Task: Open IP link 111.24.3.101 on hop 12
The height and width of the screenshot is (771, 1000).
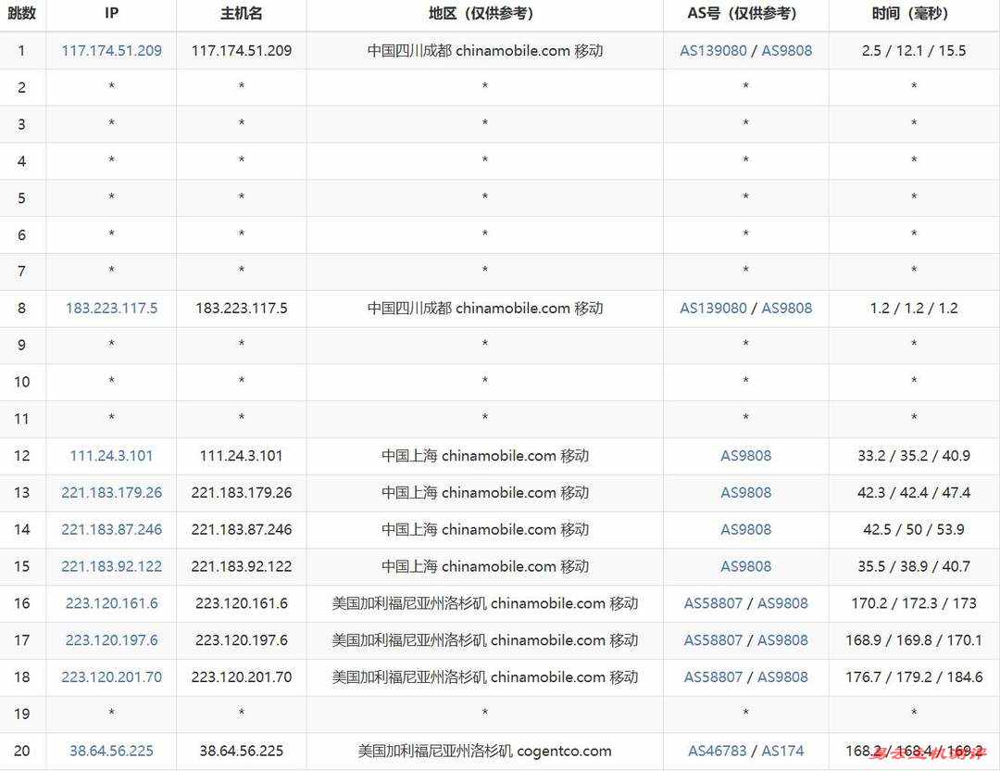Action: point(111,456)
